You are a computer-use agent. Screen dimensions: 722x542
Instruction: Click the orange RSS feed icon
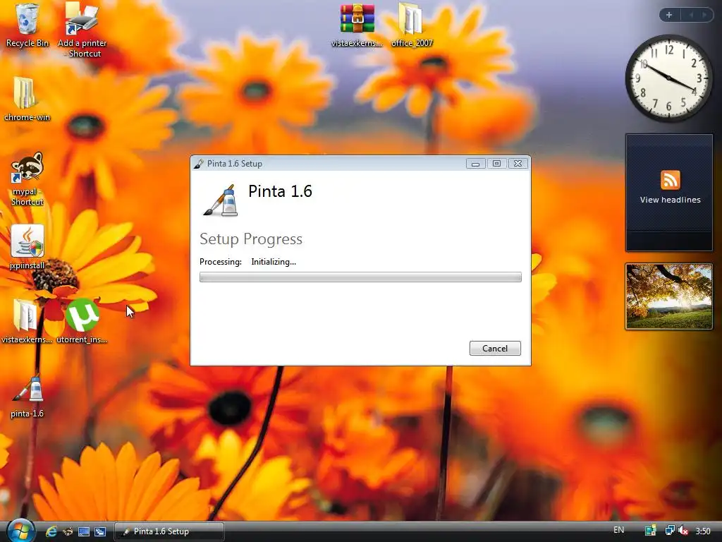point(670,180)
